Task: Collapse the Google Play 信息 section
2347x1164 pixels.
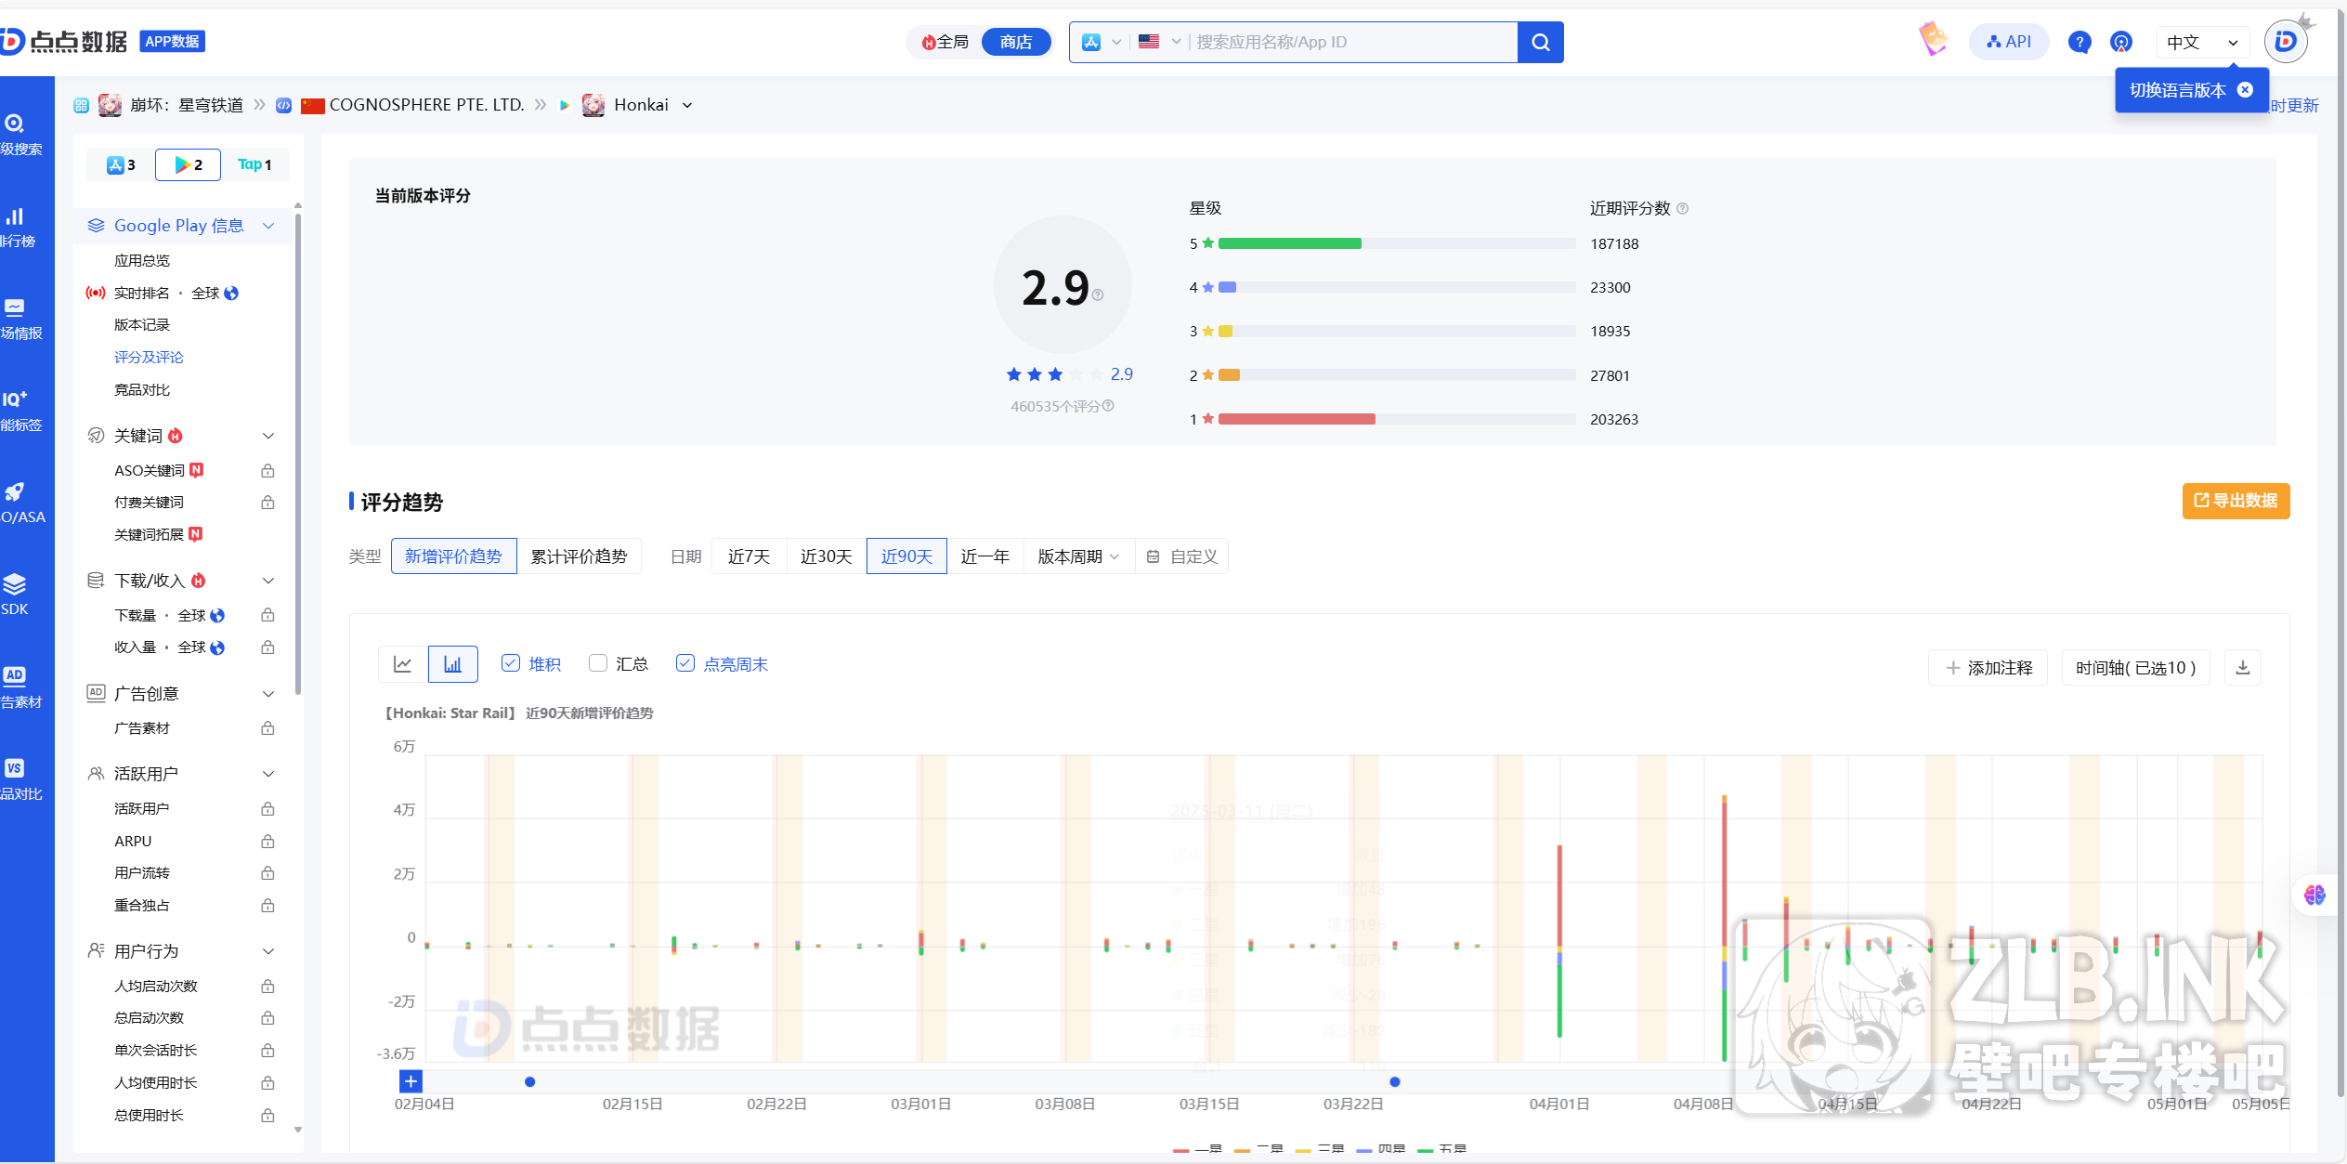Action: pyautogui.click(x=268, y=226)
